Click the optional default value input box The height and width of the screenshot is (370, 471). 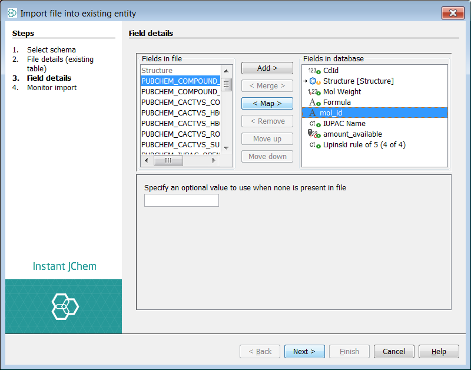click(181, 201)
